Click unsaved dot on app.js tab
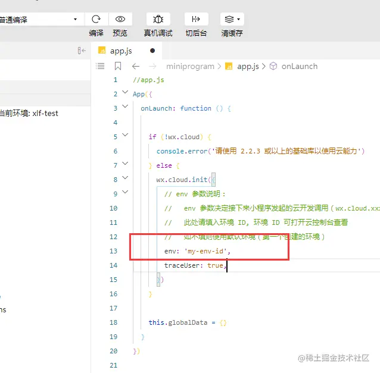Viewport: 380px width, 373px height. pyautogui.click(x=152, y=51)
